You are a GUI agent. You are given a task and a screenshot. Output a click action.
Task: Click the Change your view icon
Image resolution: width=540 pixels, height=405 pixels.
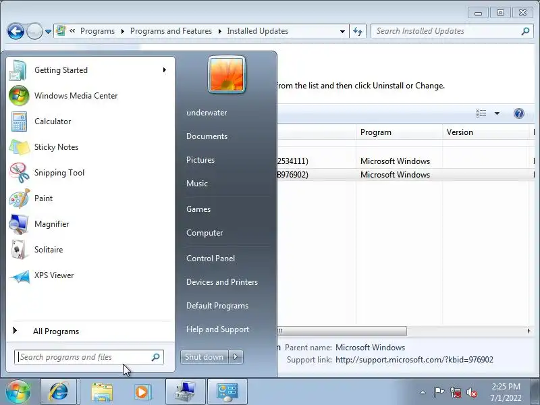(x=481, y=113)
